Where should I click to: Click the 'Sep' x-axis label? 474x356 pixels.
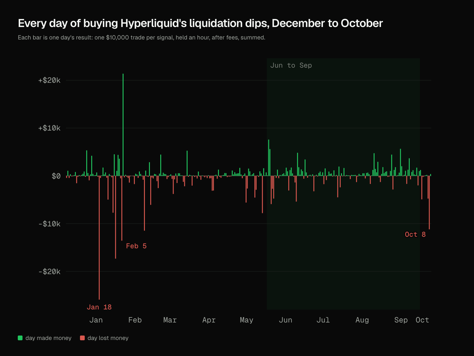point(401,320)
